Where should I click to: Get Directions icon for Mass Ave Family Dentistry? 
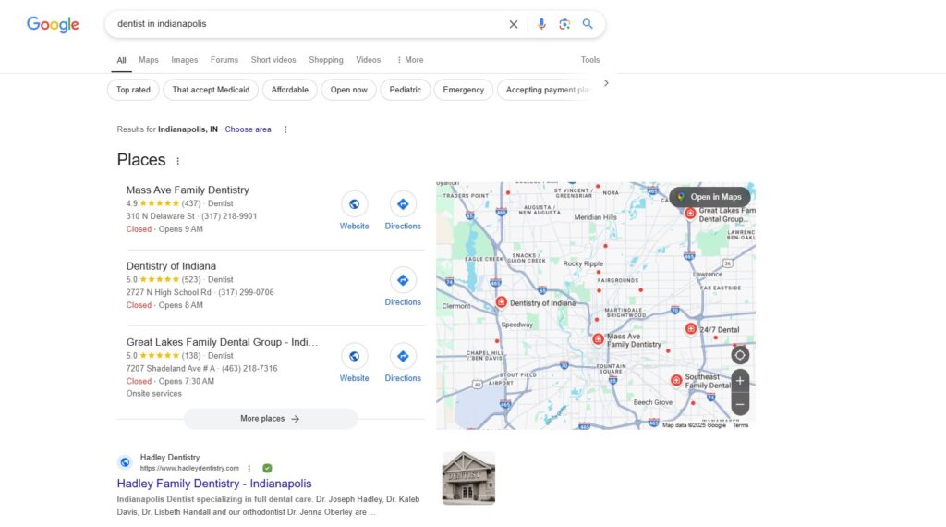pyautogui.click(x=403, y=204)
